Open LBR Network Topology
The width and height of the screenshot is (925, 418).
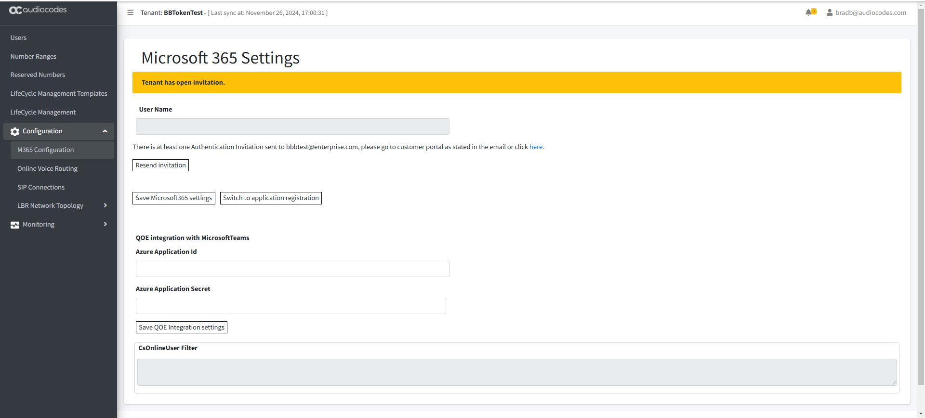pyautogui.click(x=50, y=205)
